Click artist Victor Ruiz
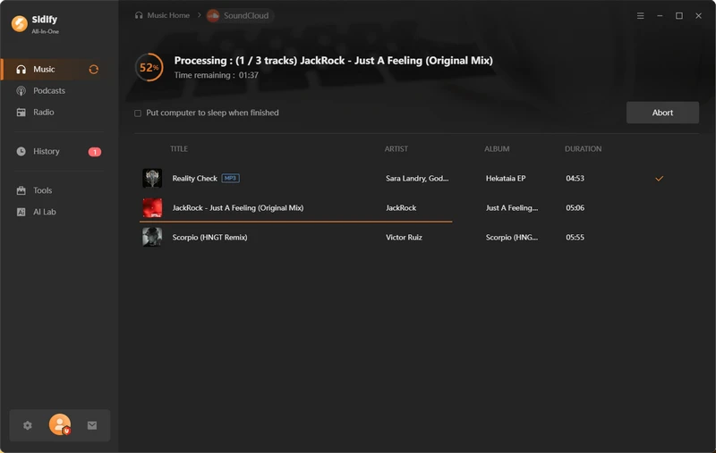This screenshot has height=453, width=716. pos(404,238)
